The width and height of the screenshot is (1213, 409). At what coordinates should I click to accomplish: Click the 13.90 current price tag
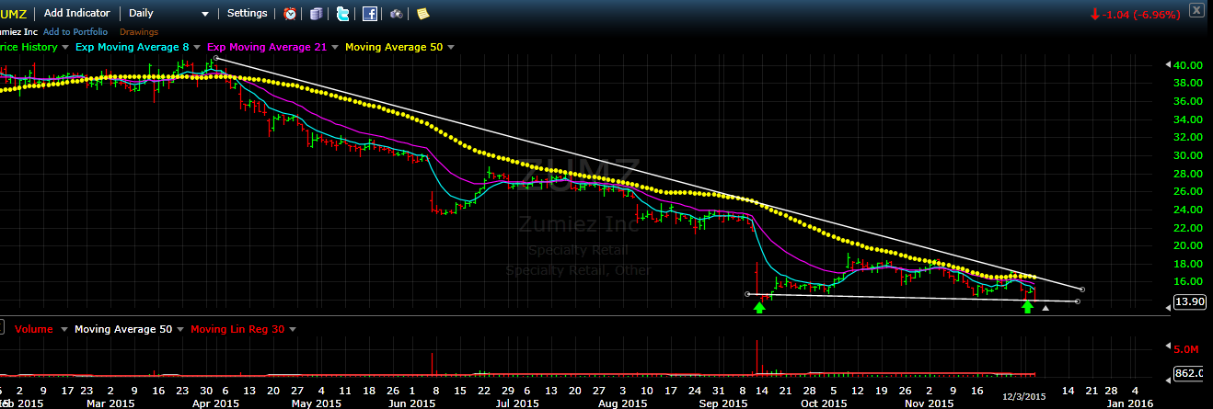coord(1190,302)
